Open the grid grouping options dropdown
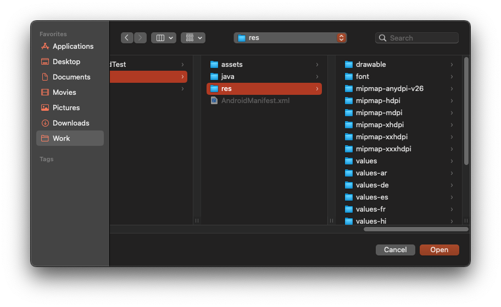 [x=193, y=38]
